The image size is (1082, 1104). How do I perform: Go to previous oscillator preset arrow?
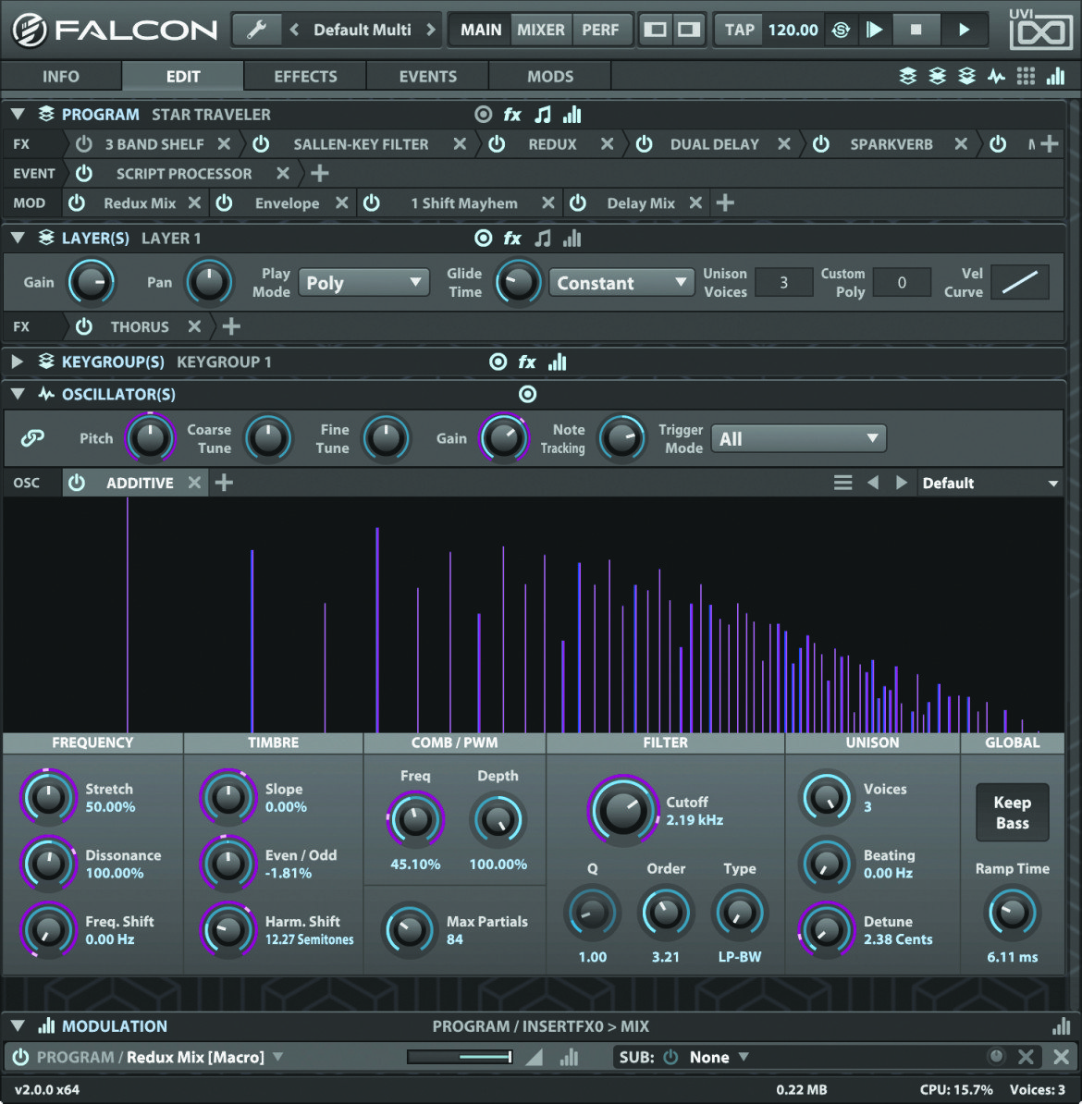[873, 483]
